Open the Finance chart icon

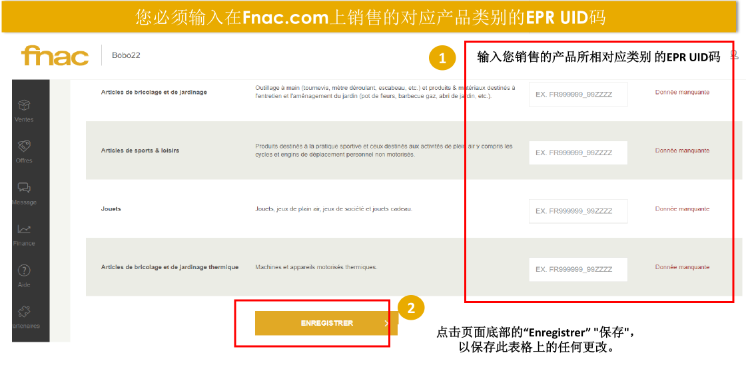[24, 229]
